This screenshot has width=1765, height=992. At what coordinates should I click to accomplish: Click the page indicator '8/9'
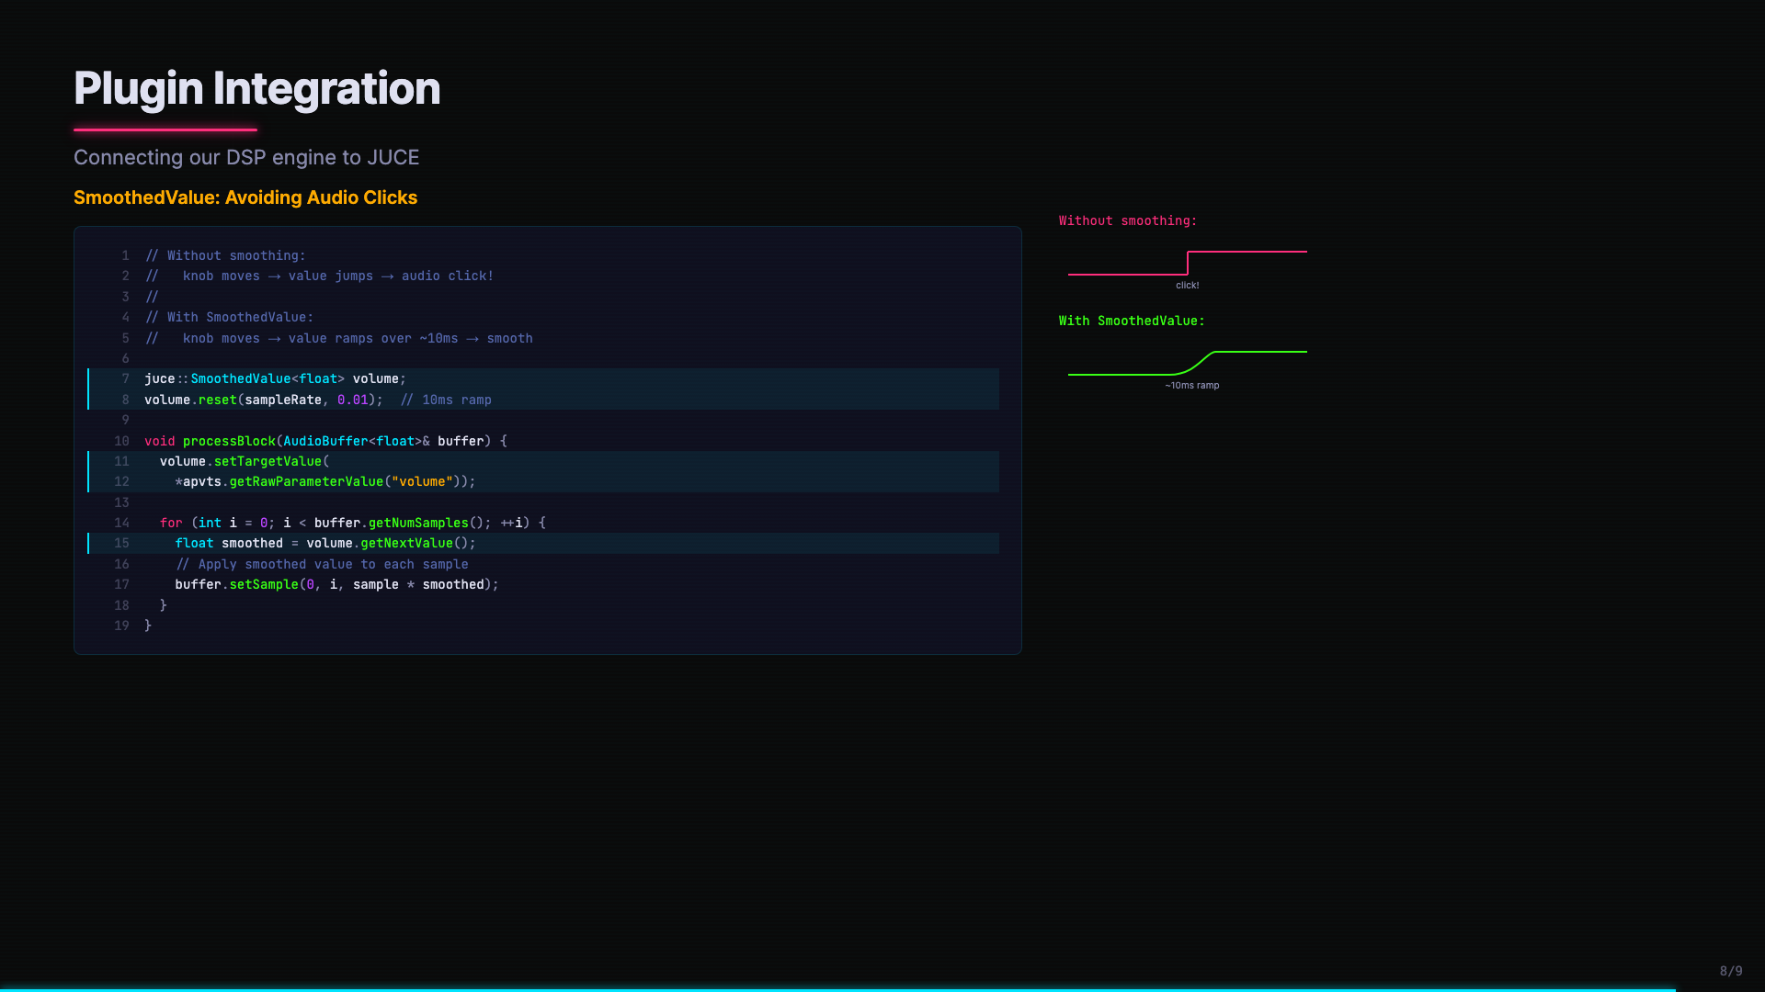point(1730,970)
